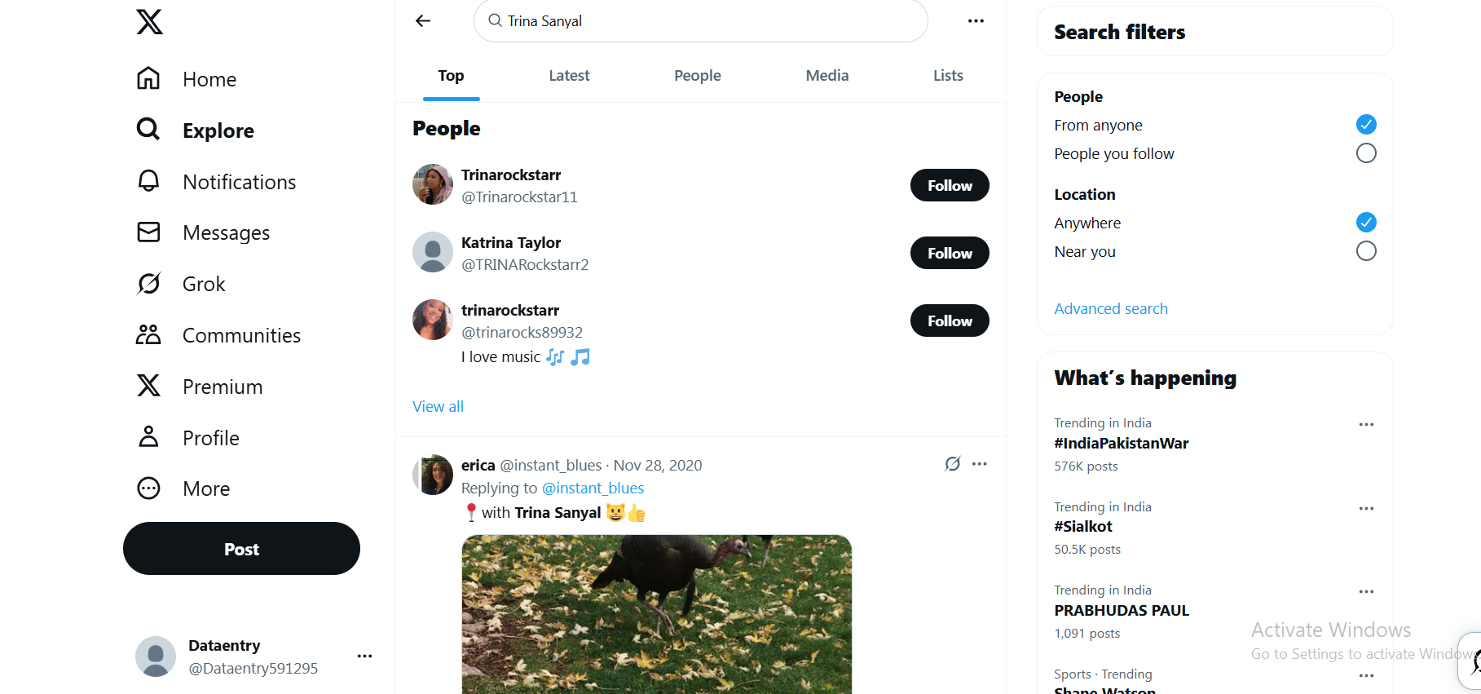The image size is (1481, 694).
Task: Select the "Near you" location option
Action: click(x=1366, y=251)
